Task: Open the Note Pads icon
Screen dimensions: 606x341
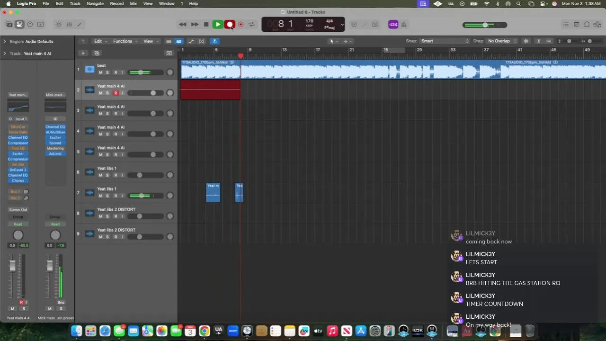Action: pyautogui.click(x=576, y=24)
